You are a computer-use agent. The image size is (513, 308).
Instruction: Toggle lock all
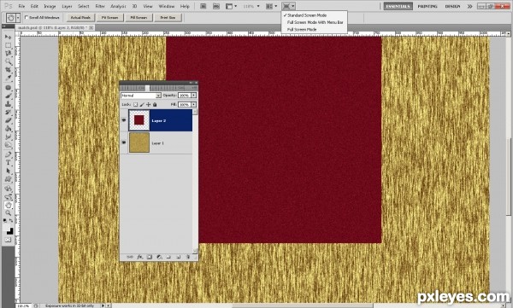click(155, 105)
